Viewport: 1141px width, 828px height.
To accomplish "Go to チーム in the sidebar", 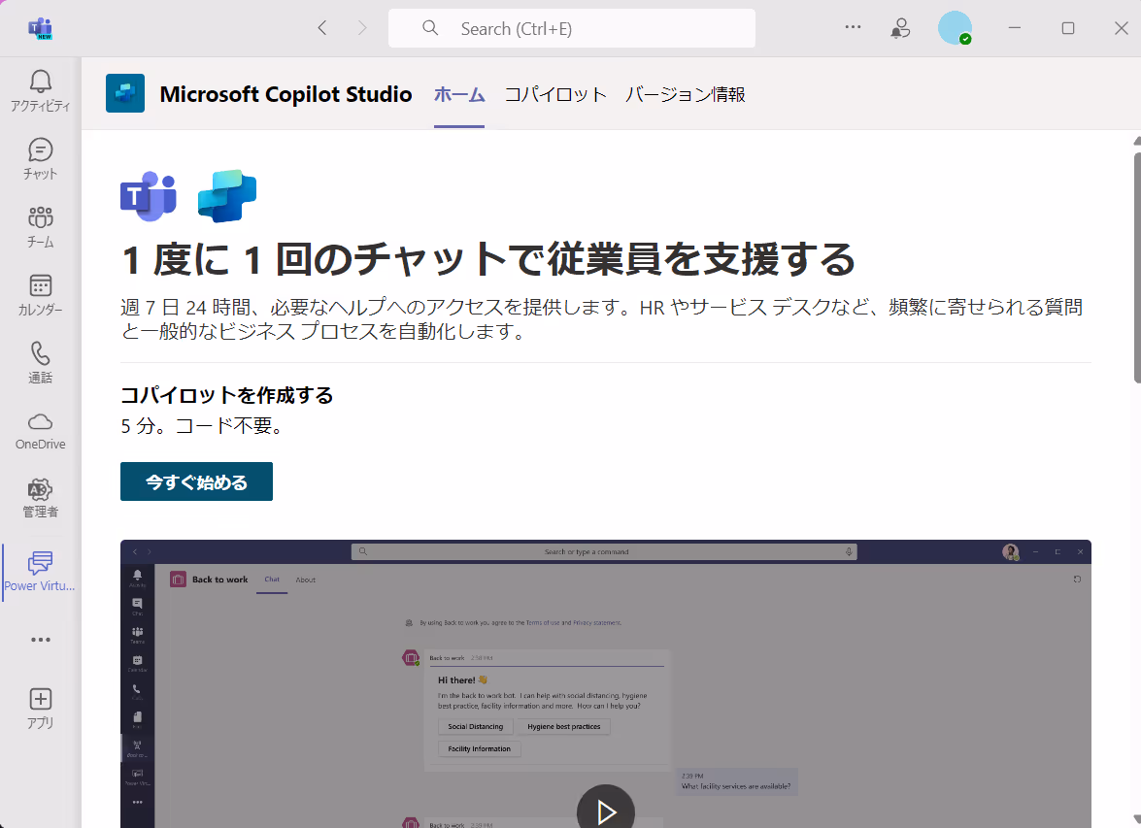I will 40,227.
